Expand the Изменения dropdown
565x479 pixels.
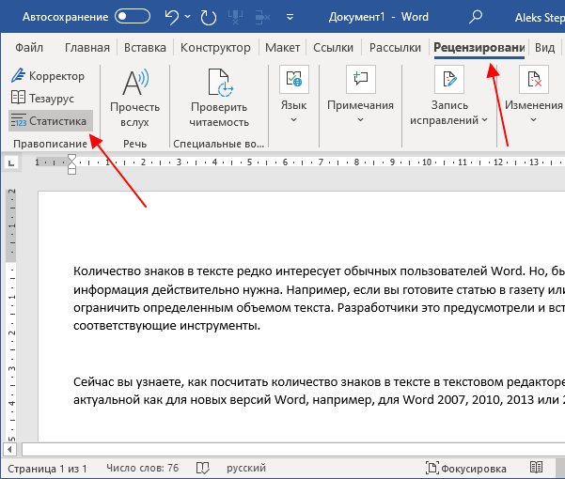coord(534,95)
